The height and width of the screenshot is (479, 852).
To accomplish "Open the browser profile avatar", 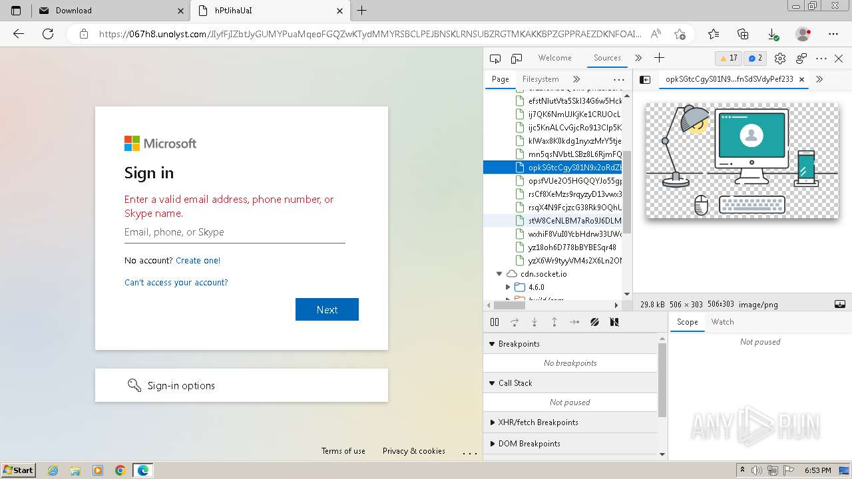I will [x=803, y=34].
